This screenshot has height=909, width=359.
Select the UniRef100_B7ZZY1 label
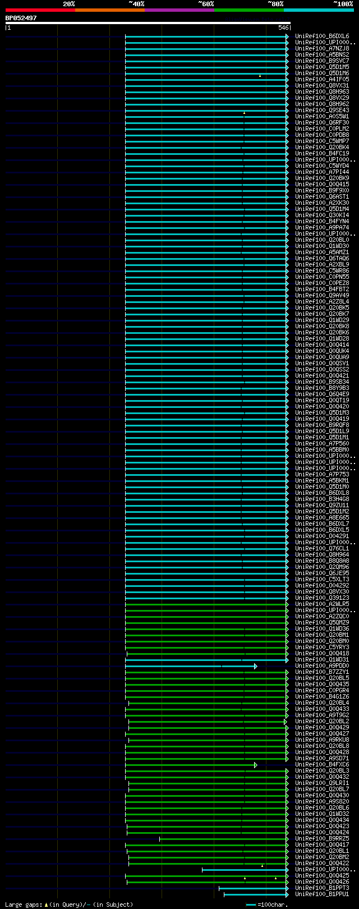click(x=322, y=672)
